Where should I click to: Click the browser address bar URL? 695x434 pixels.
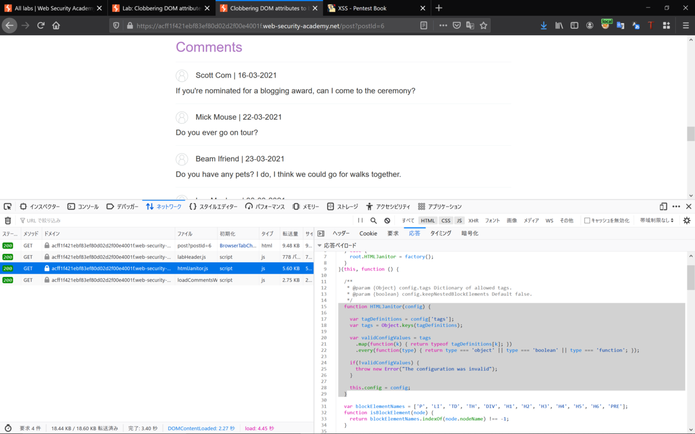coord(260,25)
